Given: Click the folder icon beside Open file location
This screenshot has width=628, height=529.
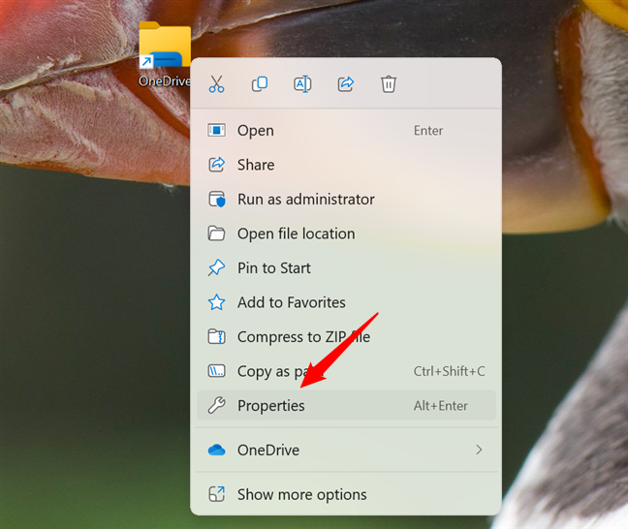Looking at the screenshot, I should pyautogui.click(x=217, y=233).
